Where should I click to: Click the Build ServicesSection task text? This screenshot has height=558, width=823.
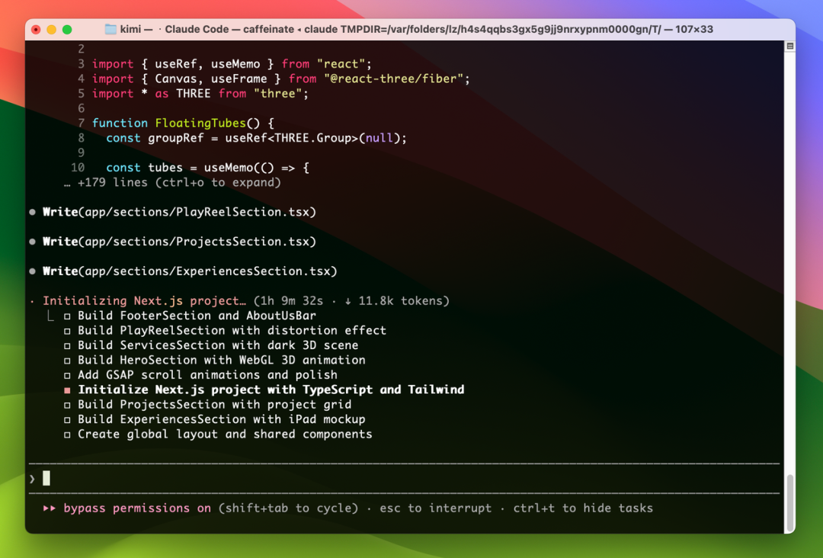(218, 345)
